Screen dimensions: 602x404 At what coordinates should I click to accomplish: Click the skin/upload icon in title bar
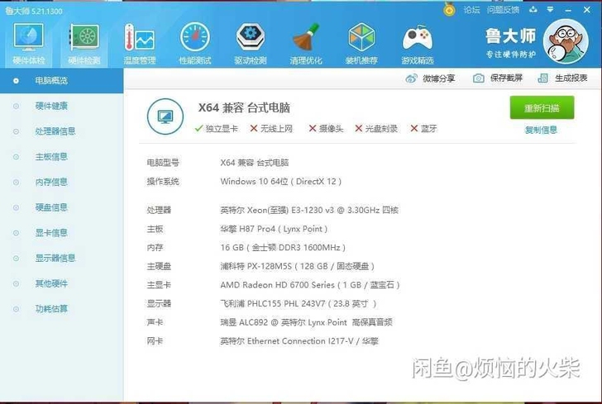(533, 10)
